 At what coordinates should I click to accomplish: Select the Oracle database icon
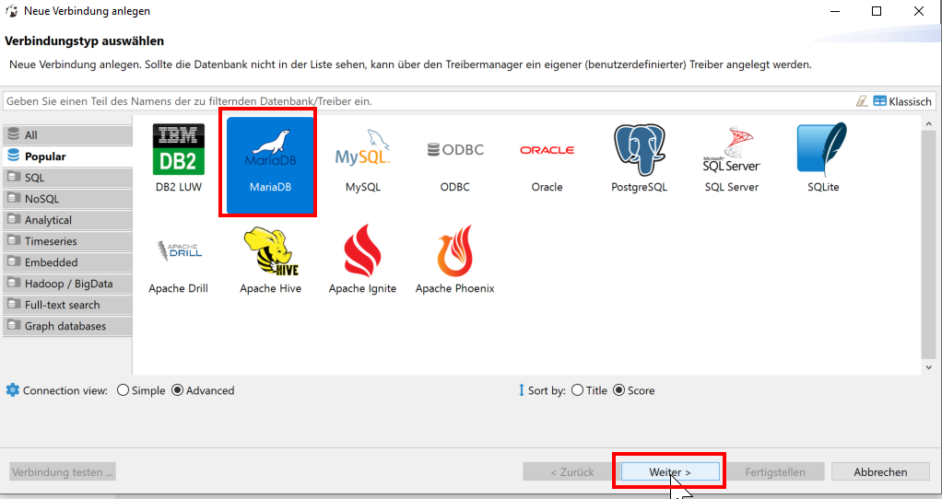[x=547, y=151]
